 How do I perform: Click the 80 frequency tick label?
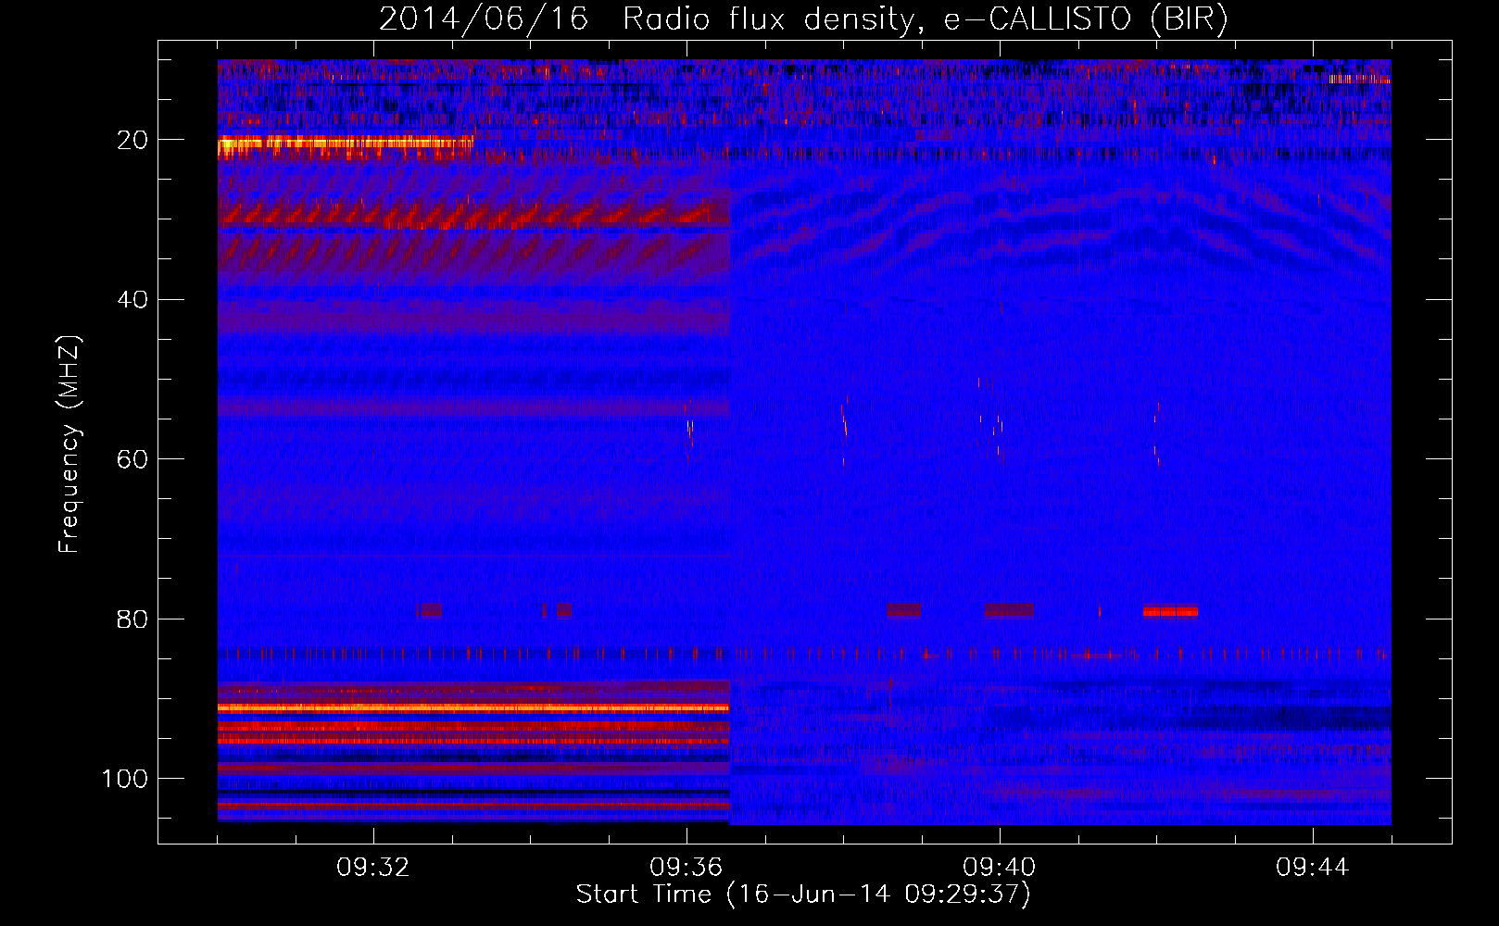click(x=132, y=619)
